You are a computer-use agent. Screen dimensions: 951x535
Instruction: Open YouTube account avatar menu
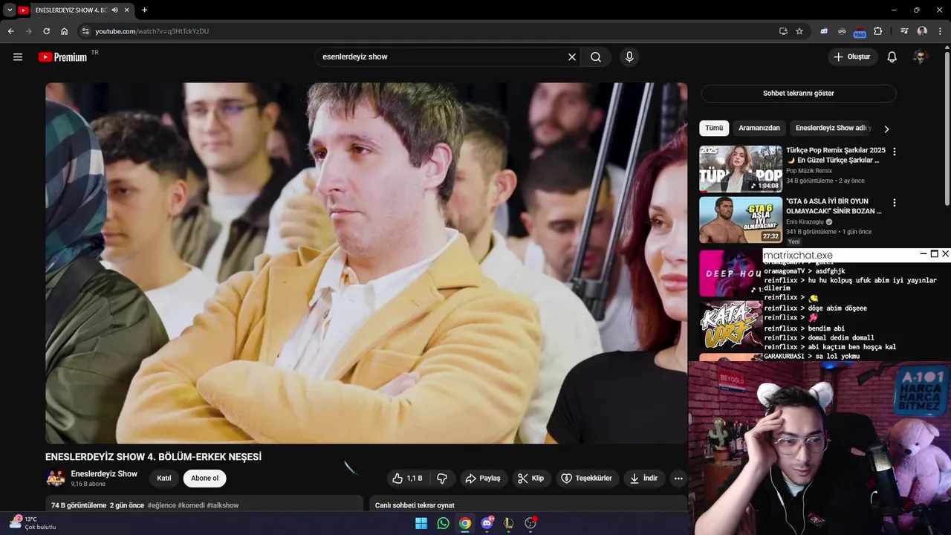pyautogui.click(x=921, y=57)
